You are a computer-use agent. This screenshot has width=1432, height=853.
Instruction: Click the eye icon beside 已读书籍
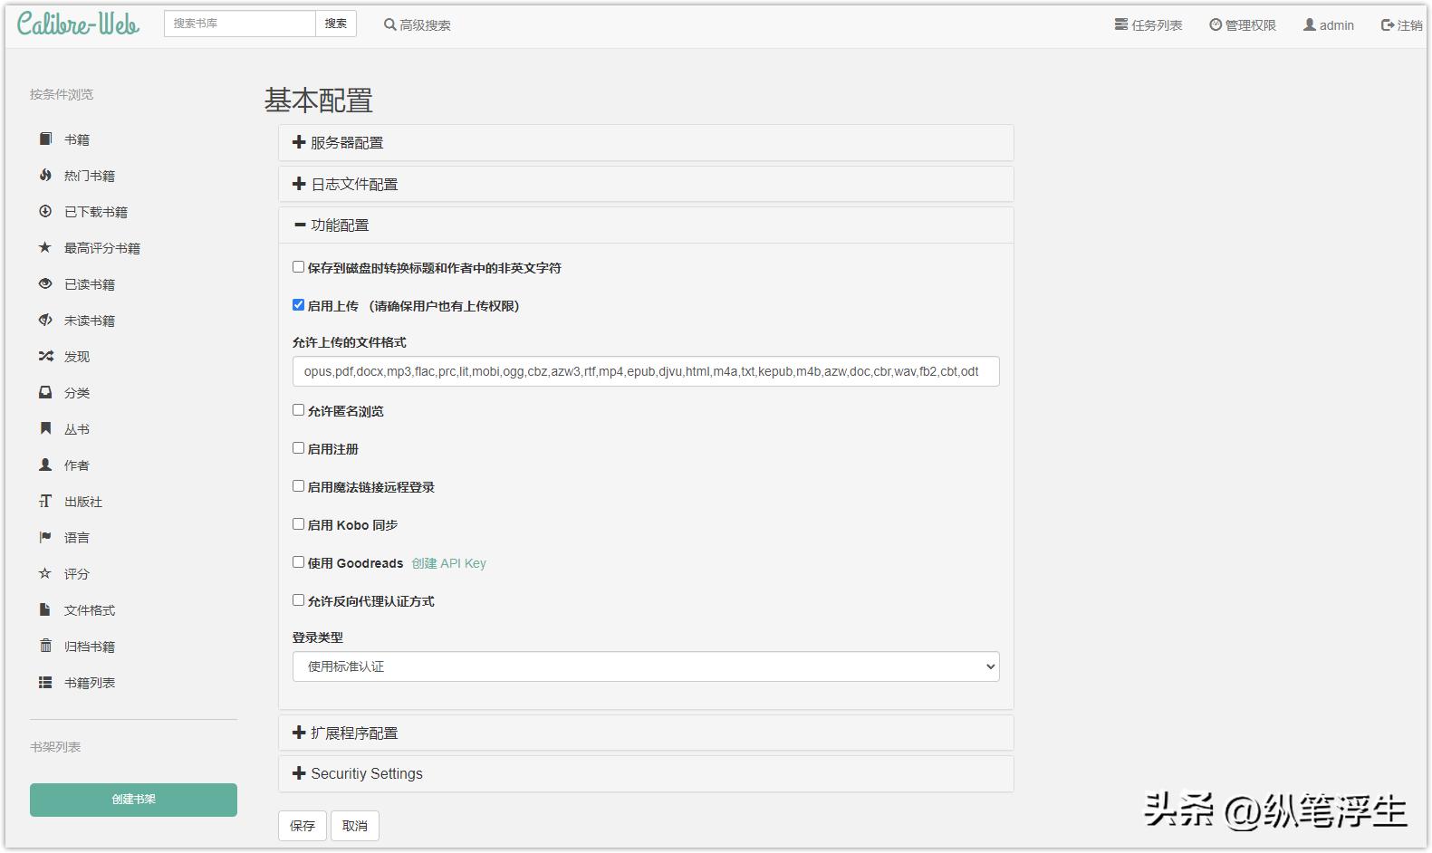[45, 283]
